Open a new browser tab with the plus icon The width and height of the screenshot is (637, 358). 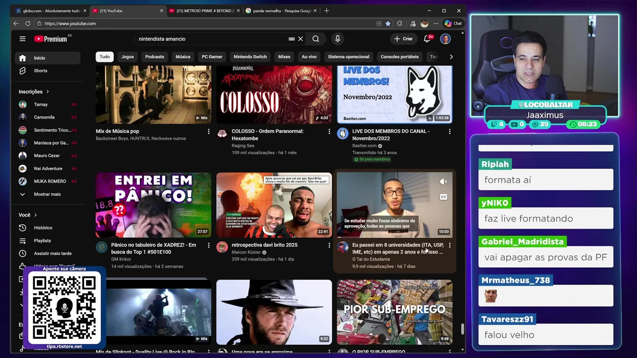(x=326, y=10)
